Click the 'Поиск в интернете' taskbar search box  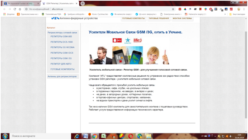(40, 136)
